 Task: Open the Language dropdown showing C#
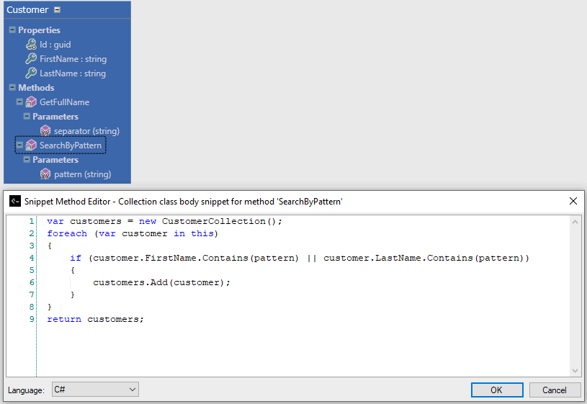tap(95, 390)
